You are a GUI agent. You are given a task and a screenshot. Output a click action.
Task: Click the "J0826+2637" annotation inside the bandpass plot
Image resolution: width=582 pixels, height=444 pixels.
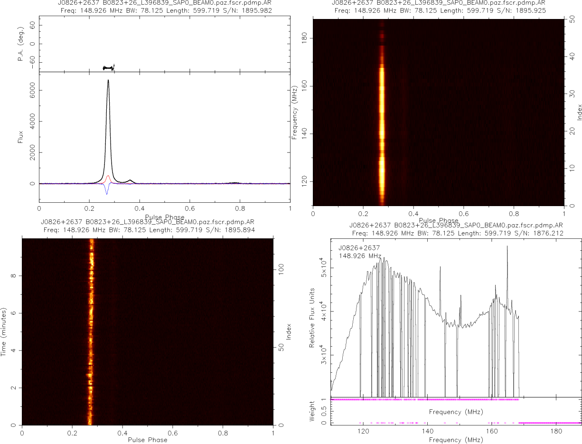coord(359,248)
